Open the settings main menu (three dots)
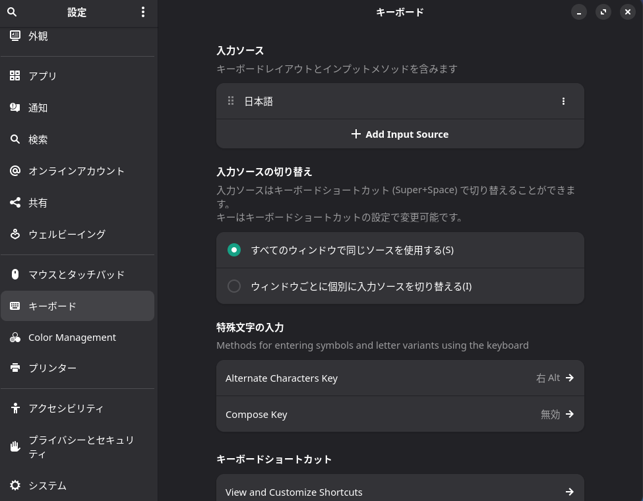 (x=143, y=12)
